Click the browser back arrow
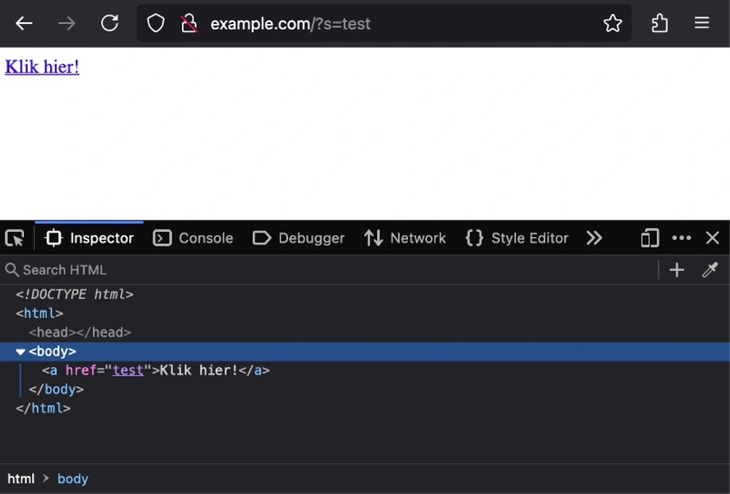The width and height of the screenshot is (730, 494). point(24,23)
